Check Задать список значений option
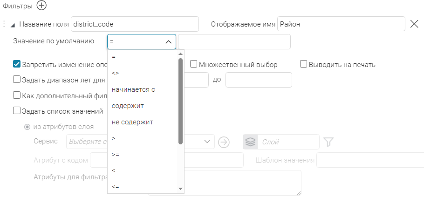 [x=17, y=111]
